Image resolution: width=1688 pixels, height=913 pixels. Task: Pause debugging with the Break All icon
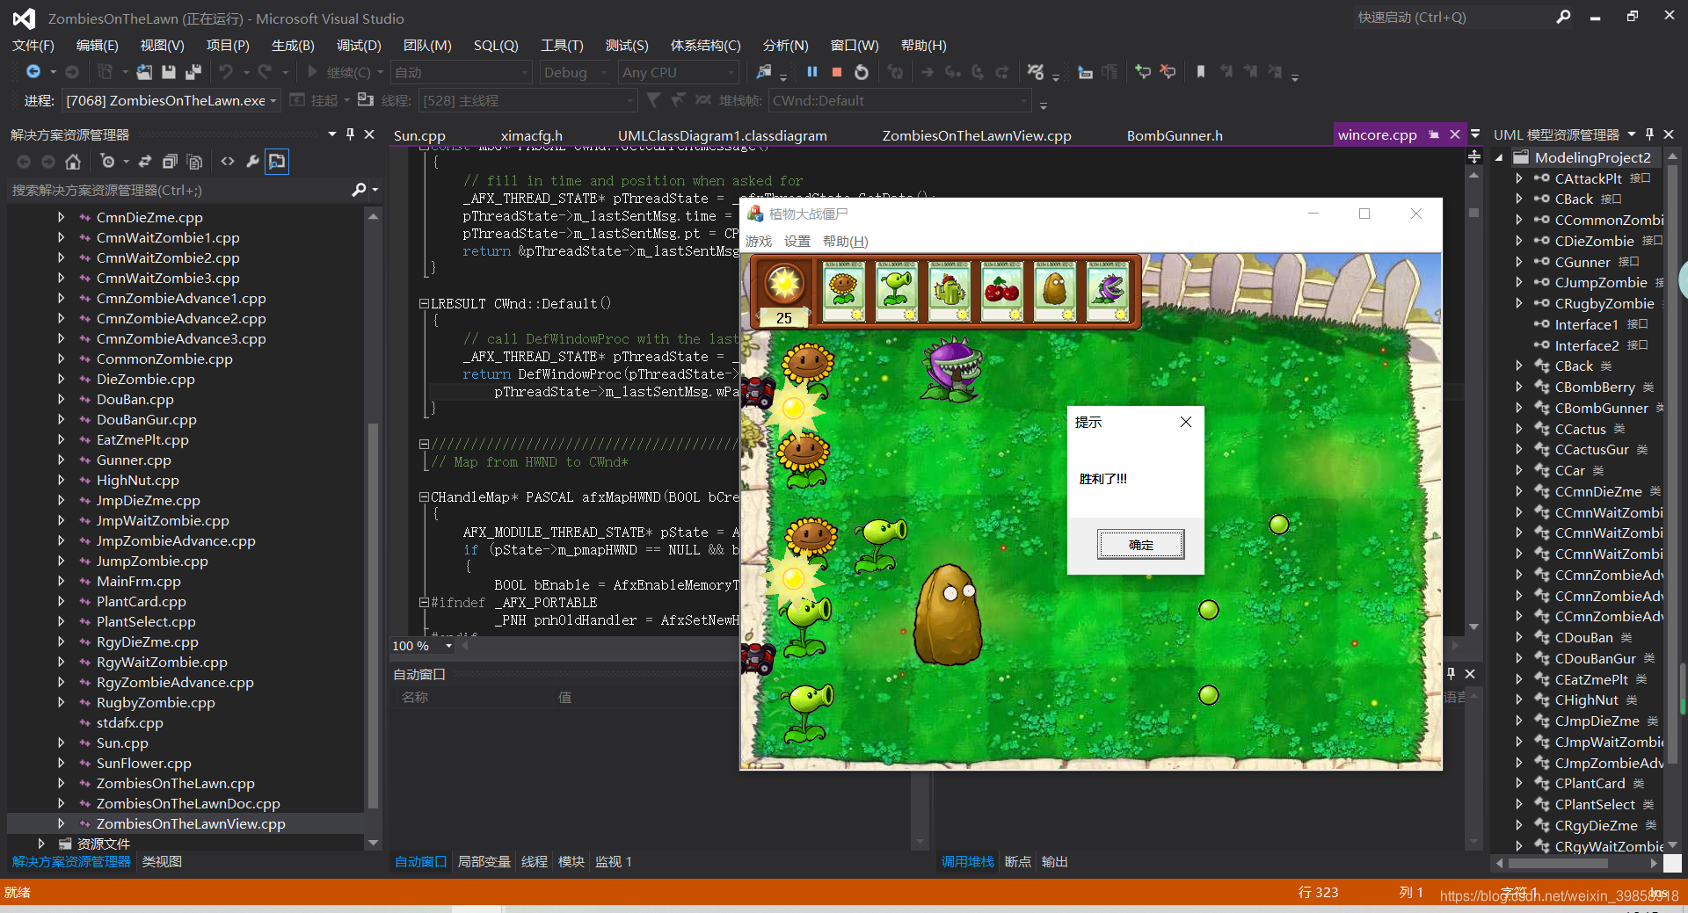pos(812,72)
